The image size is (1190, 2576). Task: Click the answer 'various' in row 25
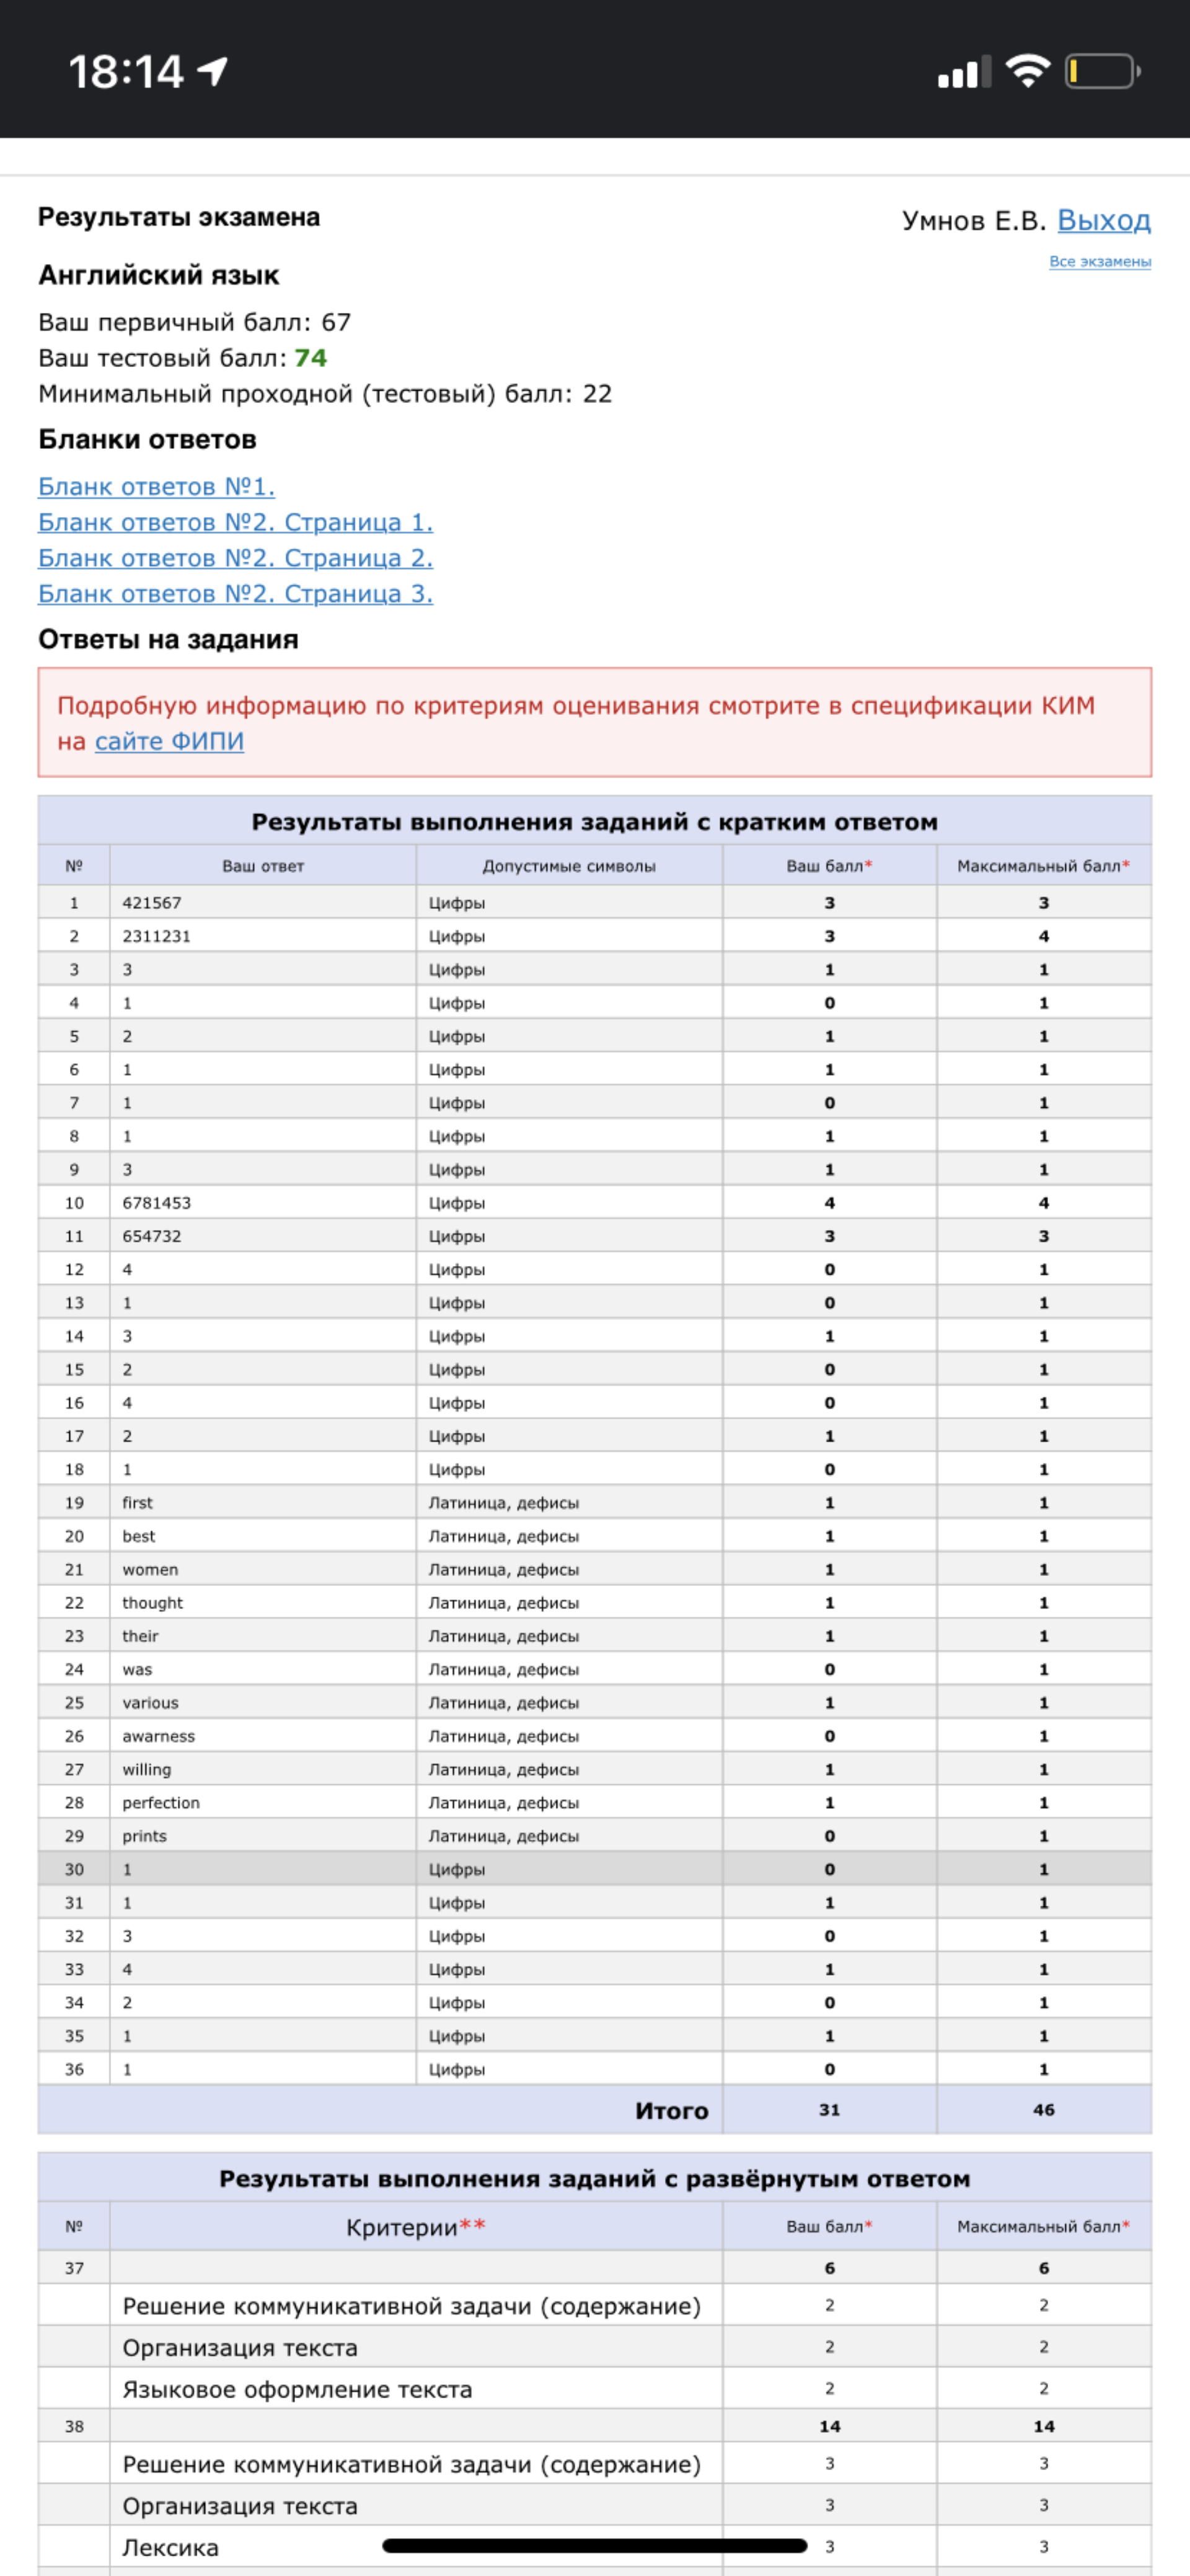pyautogui.click(x=151, y=1703)
